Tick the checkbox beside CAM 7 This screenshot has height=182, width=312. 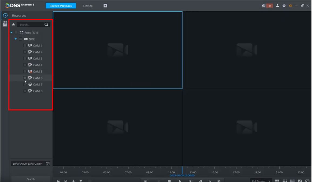[25, 84]
